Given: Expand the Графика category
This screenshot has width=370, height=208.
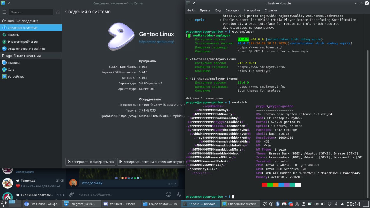Looking at the screenshot, I should 31,63.
